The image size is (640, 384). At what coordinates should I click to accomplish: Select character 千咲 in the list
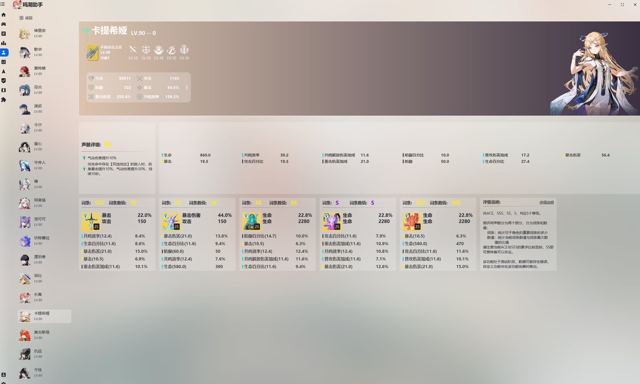click(44, 373)
